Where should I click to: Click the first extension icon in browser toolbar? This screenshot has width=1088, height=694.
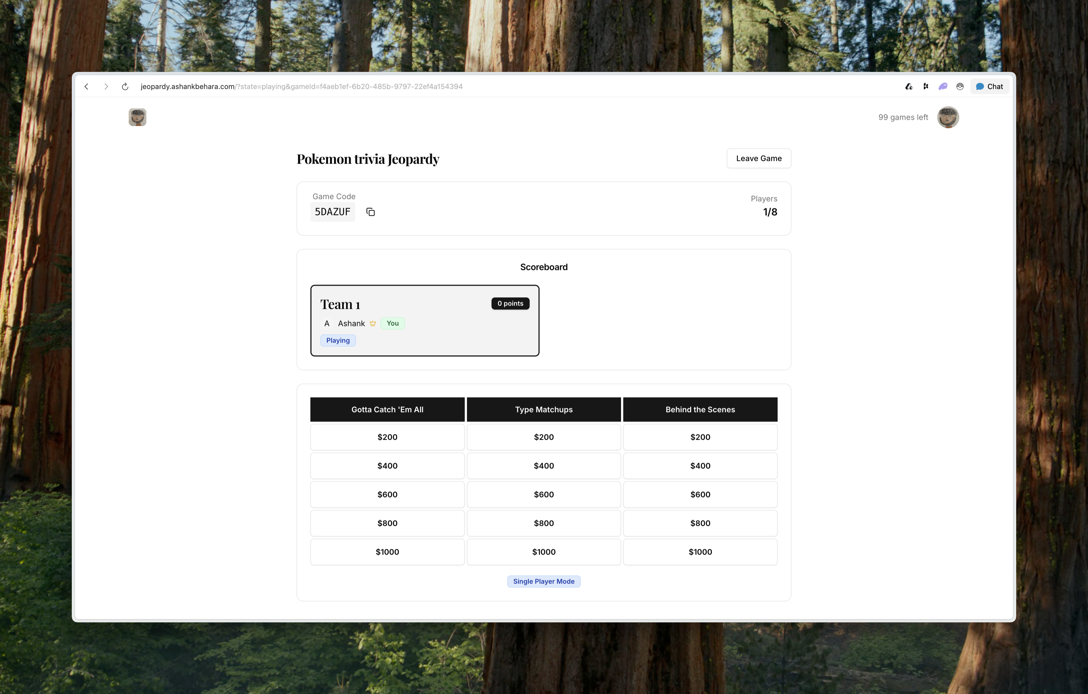coord(909,86)
